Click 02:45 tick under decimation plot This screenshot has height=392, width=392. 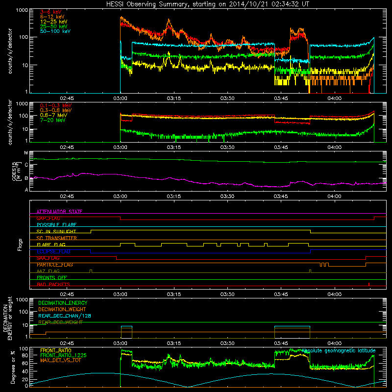pyautogui.click(x=67, y=343)
